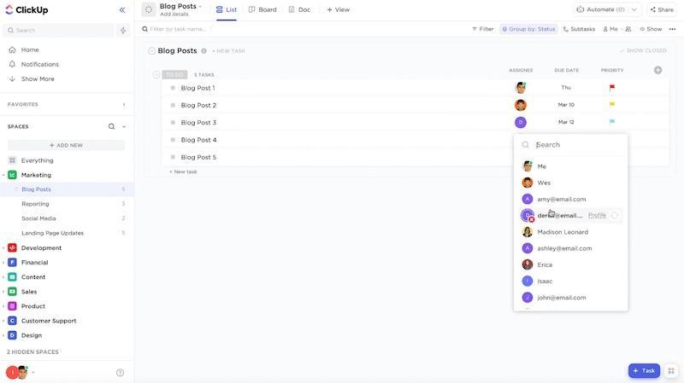
Task: Click the Share button
Action: pyautogui.click(x=662, y=9)
